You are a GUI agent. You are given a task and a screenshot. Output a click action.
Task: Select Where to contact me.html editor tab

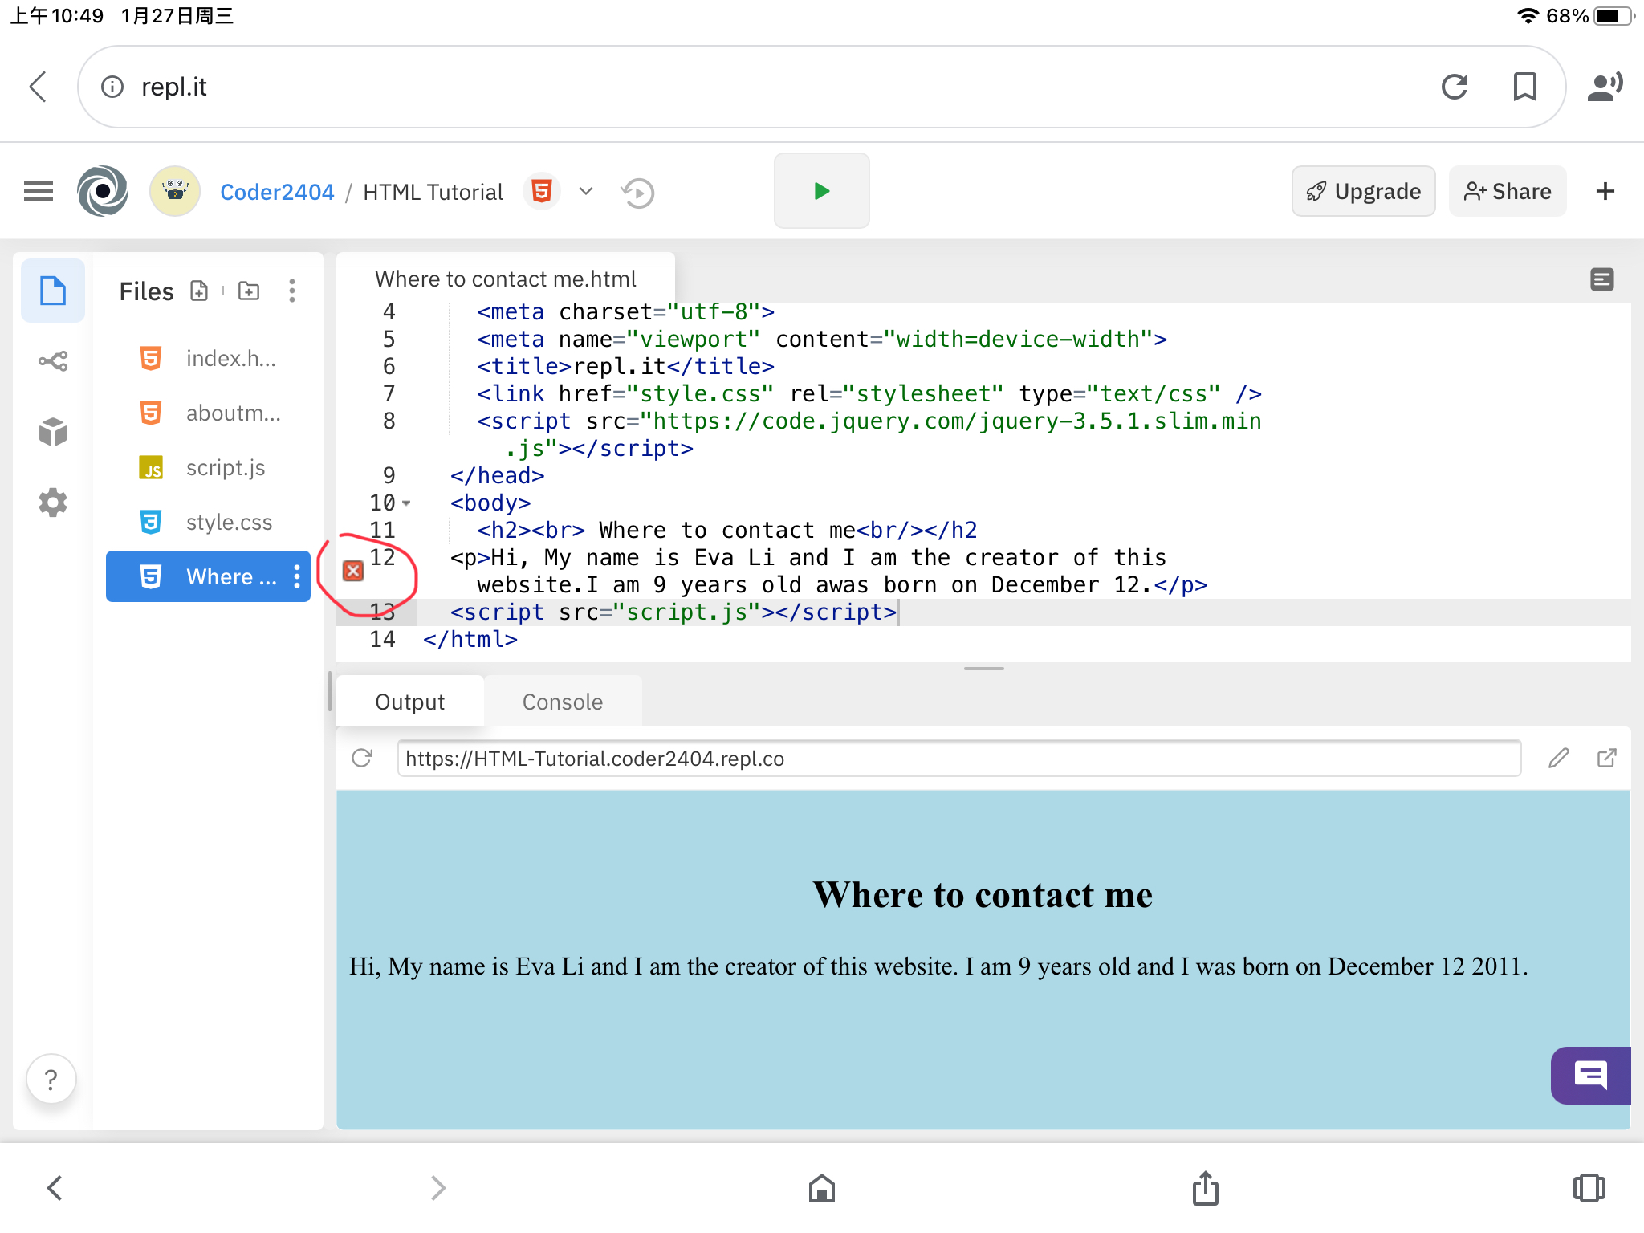point(506,279)
